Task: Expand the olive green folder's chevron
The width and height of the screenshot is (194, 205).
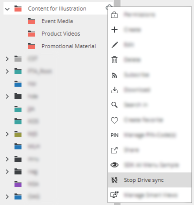Action: pyautogui.click(x=7, y=134)
